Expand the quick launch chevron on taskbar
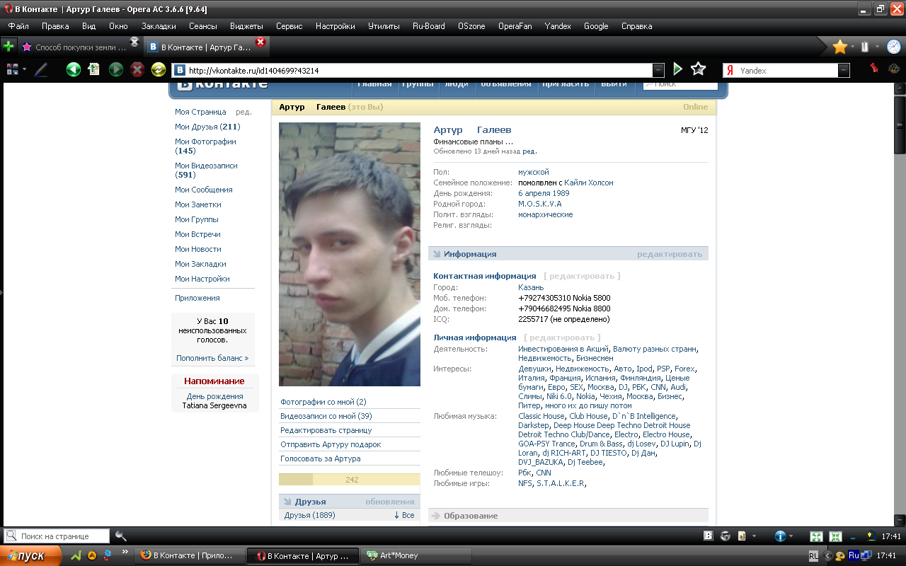The image size is (906, 566). [126, 553]
